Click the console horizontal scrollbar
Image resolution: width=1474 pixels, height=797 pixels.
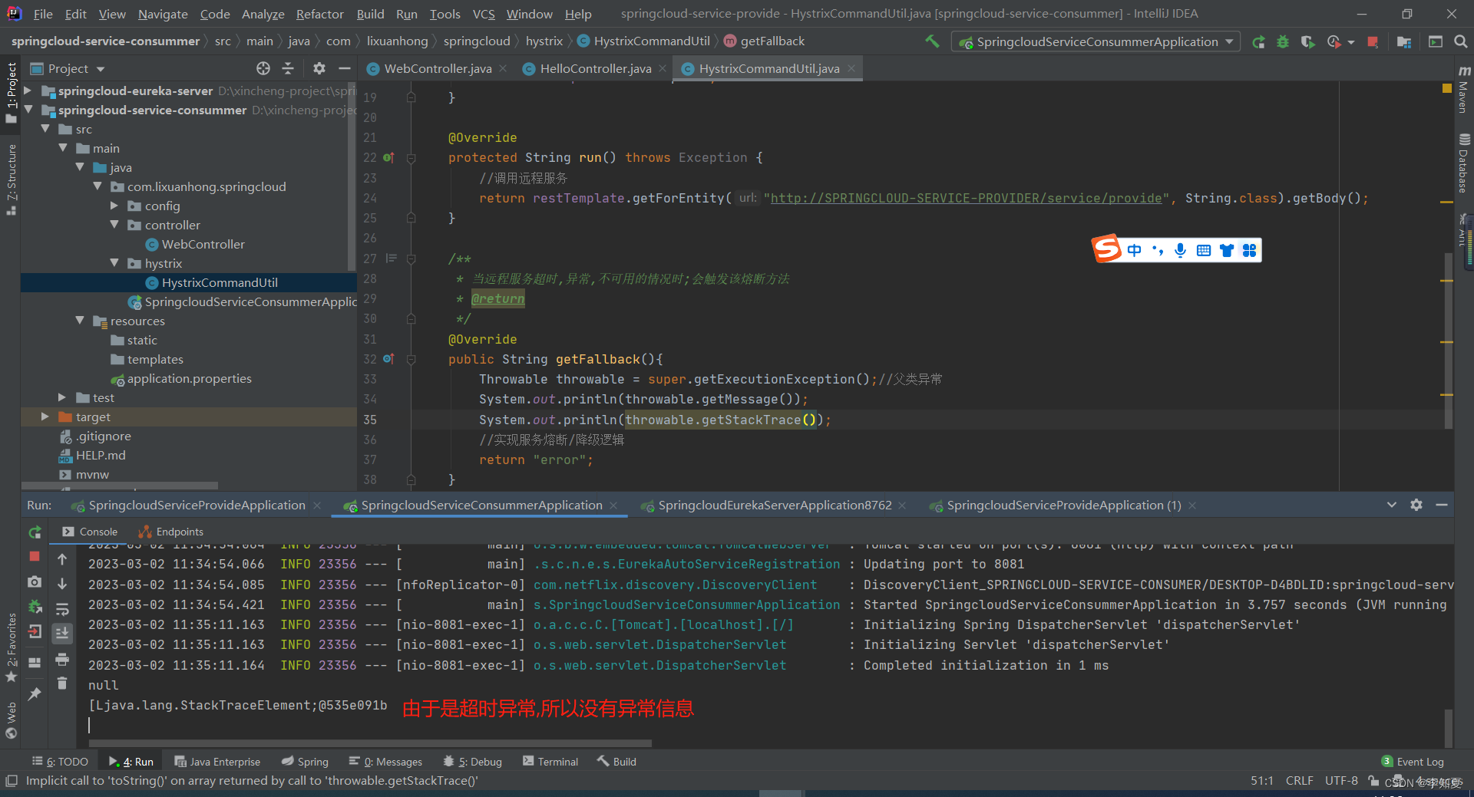coord(370,743)
